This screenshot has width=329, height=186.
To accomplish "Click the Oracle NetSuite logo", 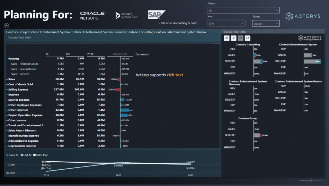I will pyautogui.click(x=93, y=15).
